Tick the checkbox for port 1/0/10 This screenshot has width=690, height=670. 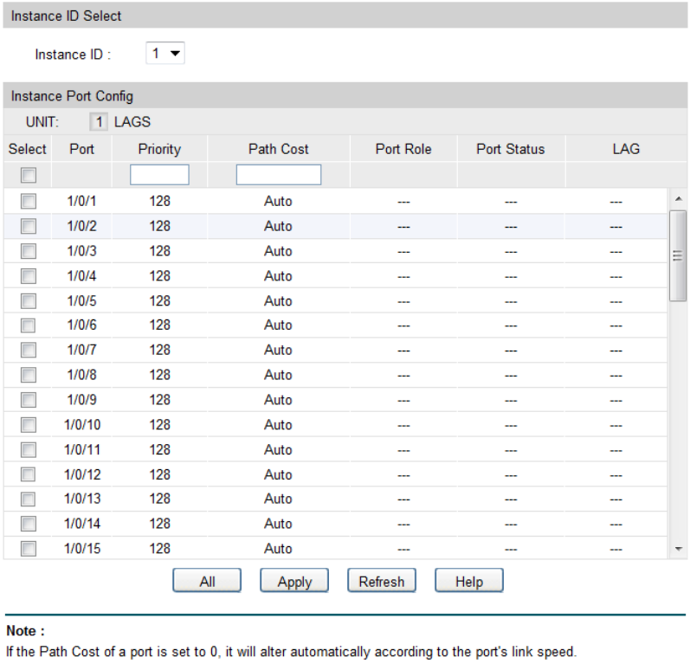(x=29, y=425)
